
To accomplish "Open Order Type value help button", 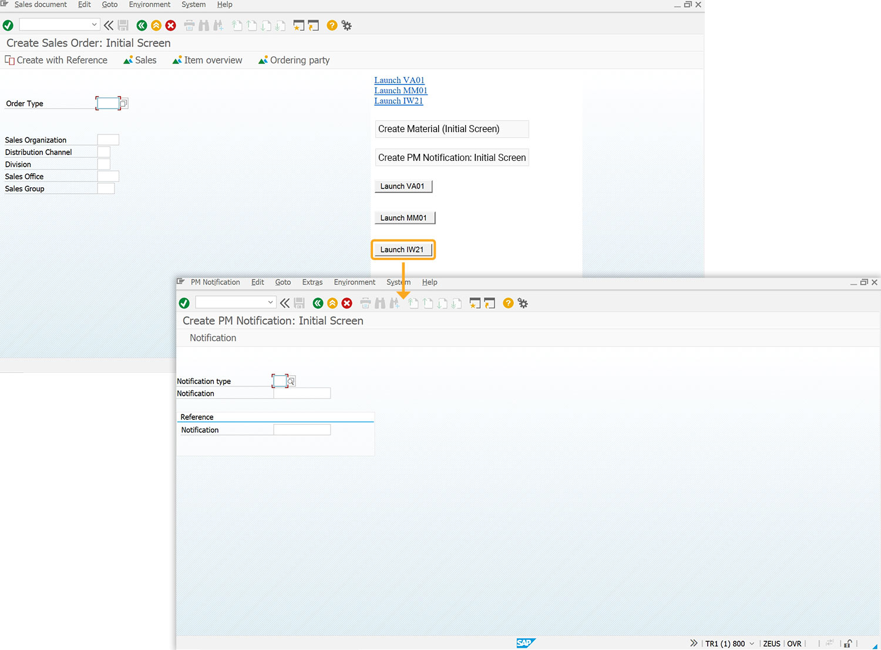I will coord(124,103).
